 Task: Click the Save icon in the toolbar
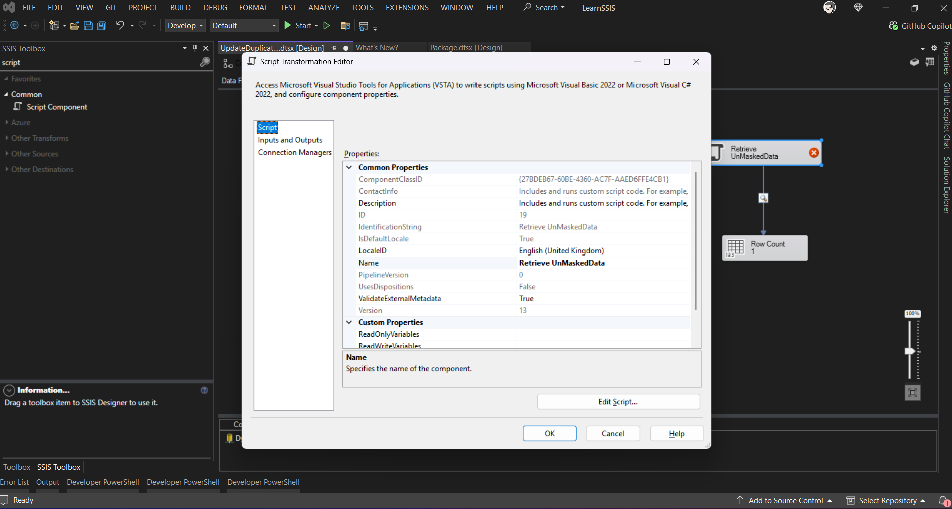pos(88,26)
